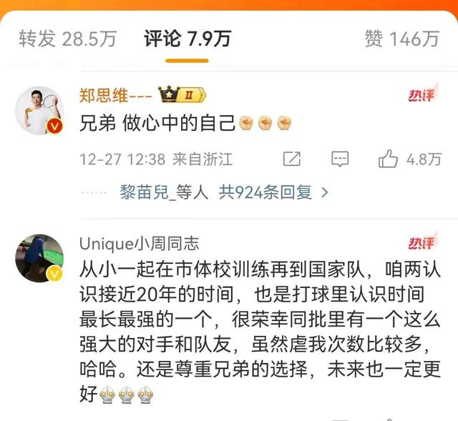Select the 评论 7.9万 comments tab
458x421 pixels.
point(187,39)
